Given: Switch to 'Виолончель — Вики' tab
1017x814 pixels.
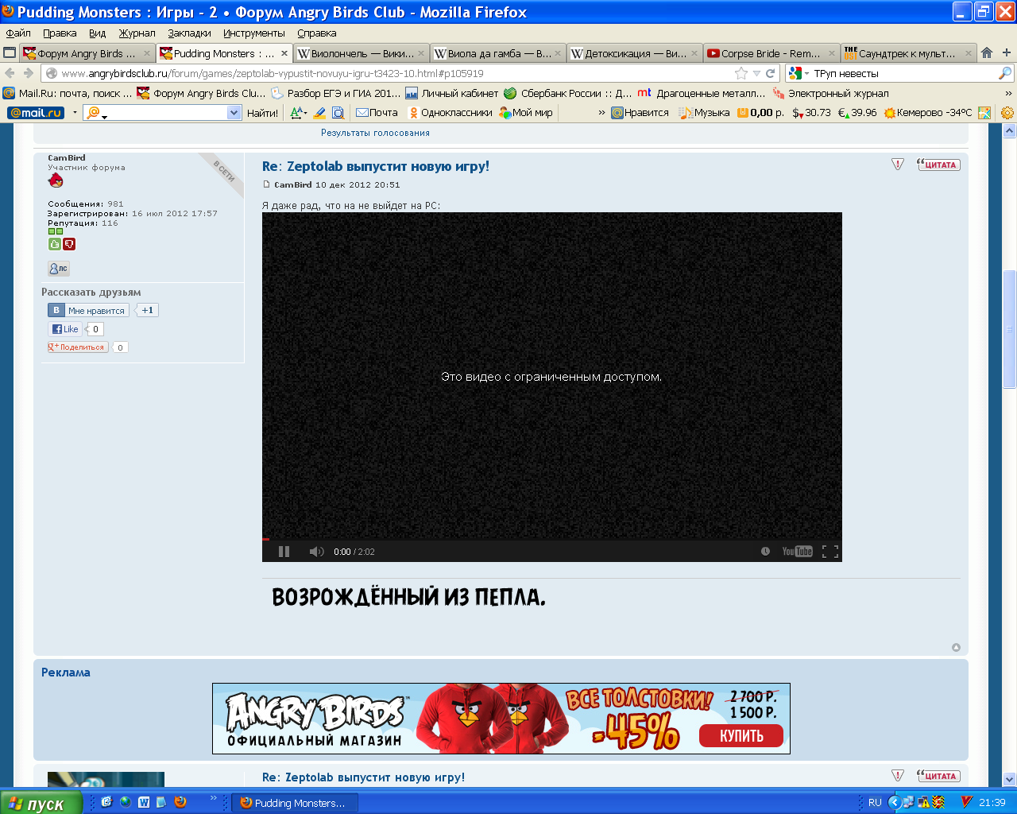Looking at the screenshot, I should (x=360, y=53).
